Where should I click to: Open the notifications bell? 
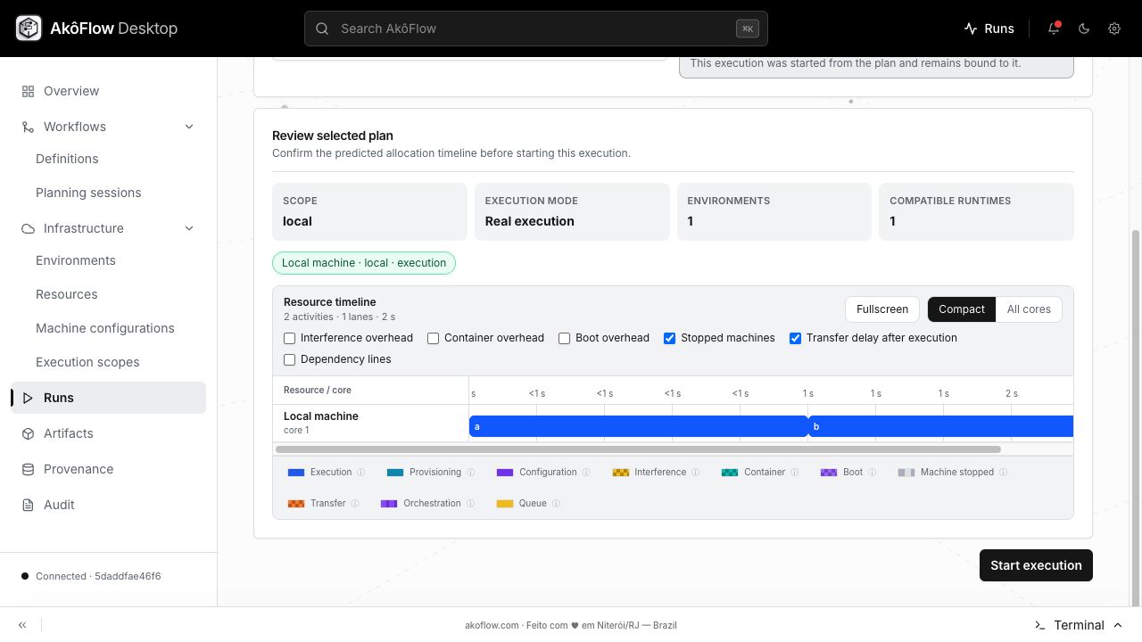(x=1054, y=29)
